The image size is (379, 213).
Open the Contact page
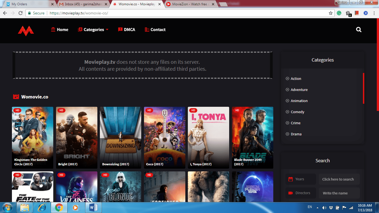[x=155, y=30]
